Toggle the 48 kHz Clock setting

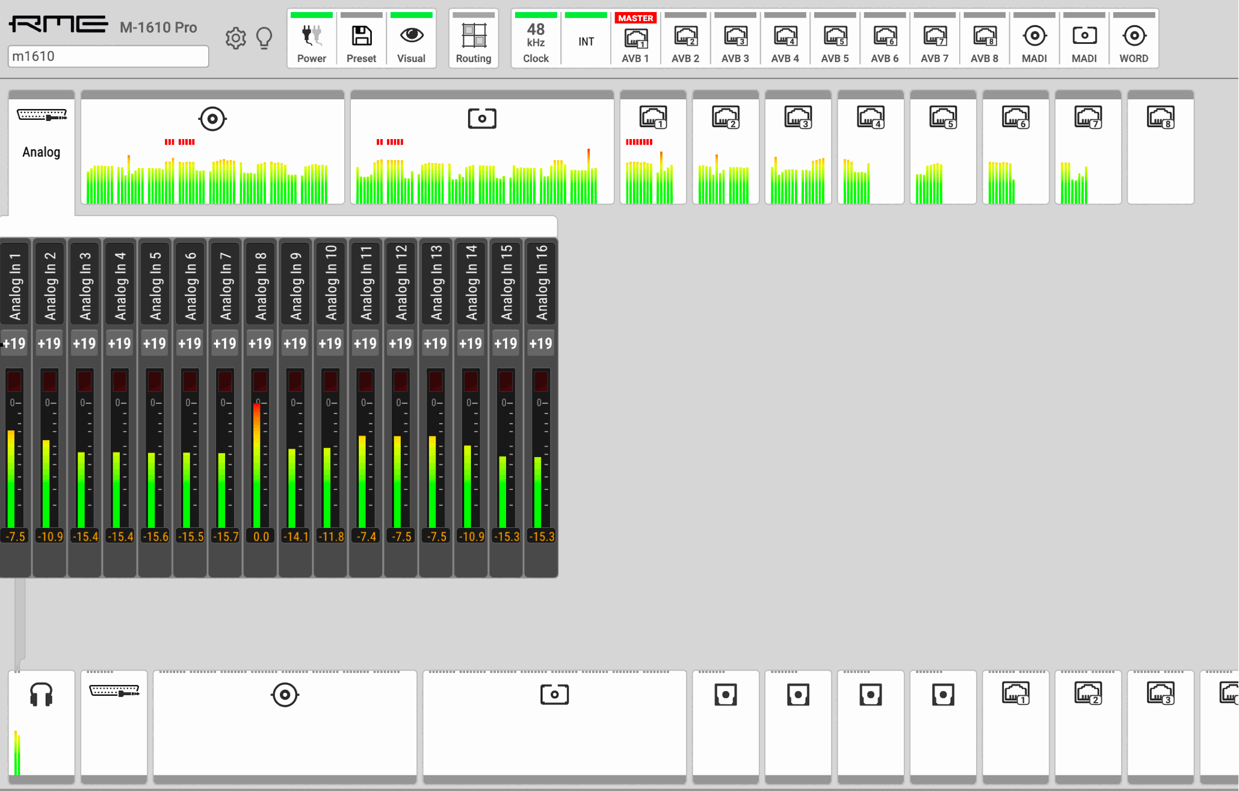pyautogui.click(x=535, y=40)
